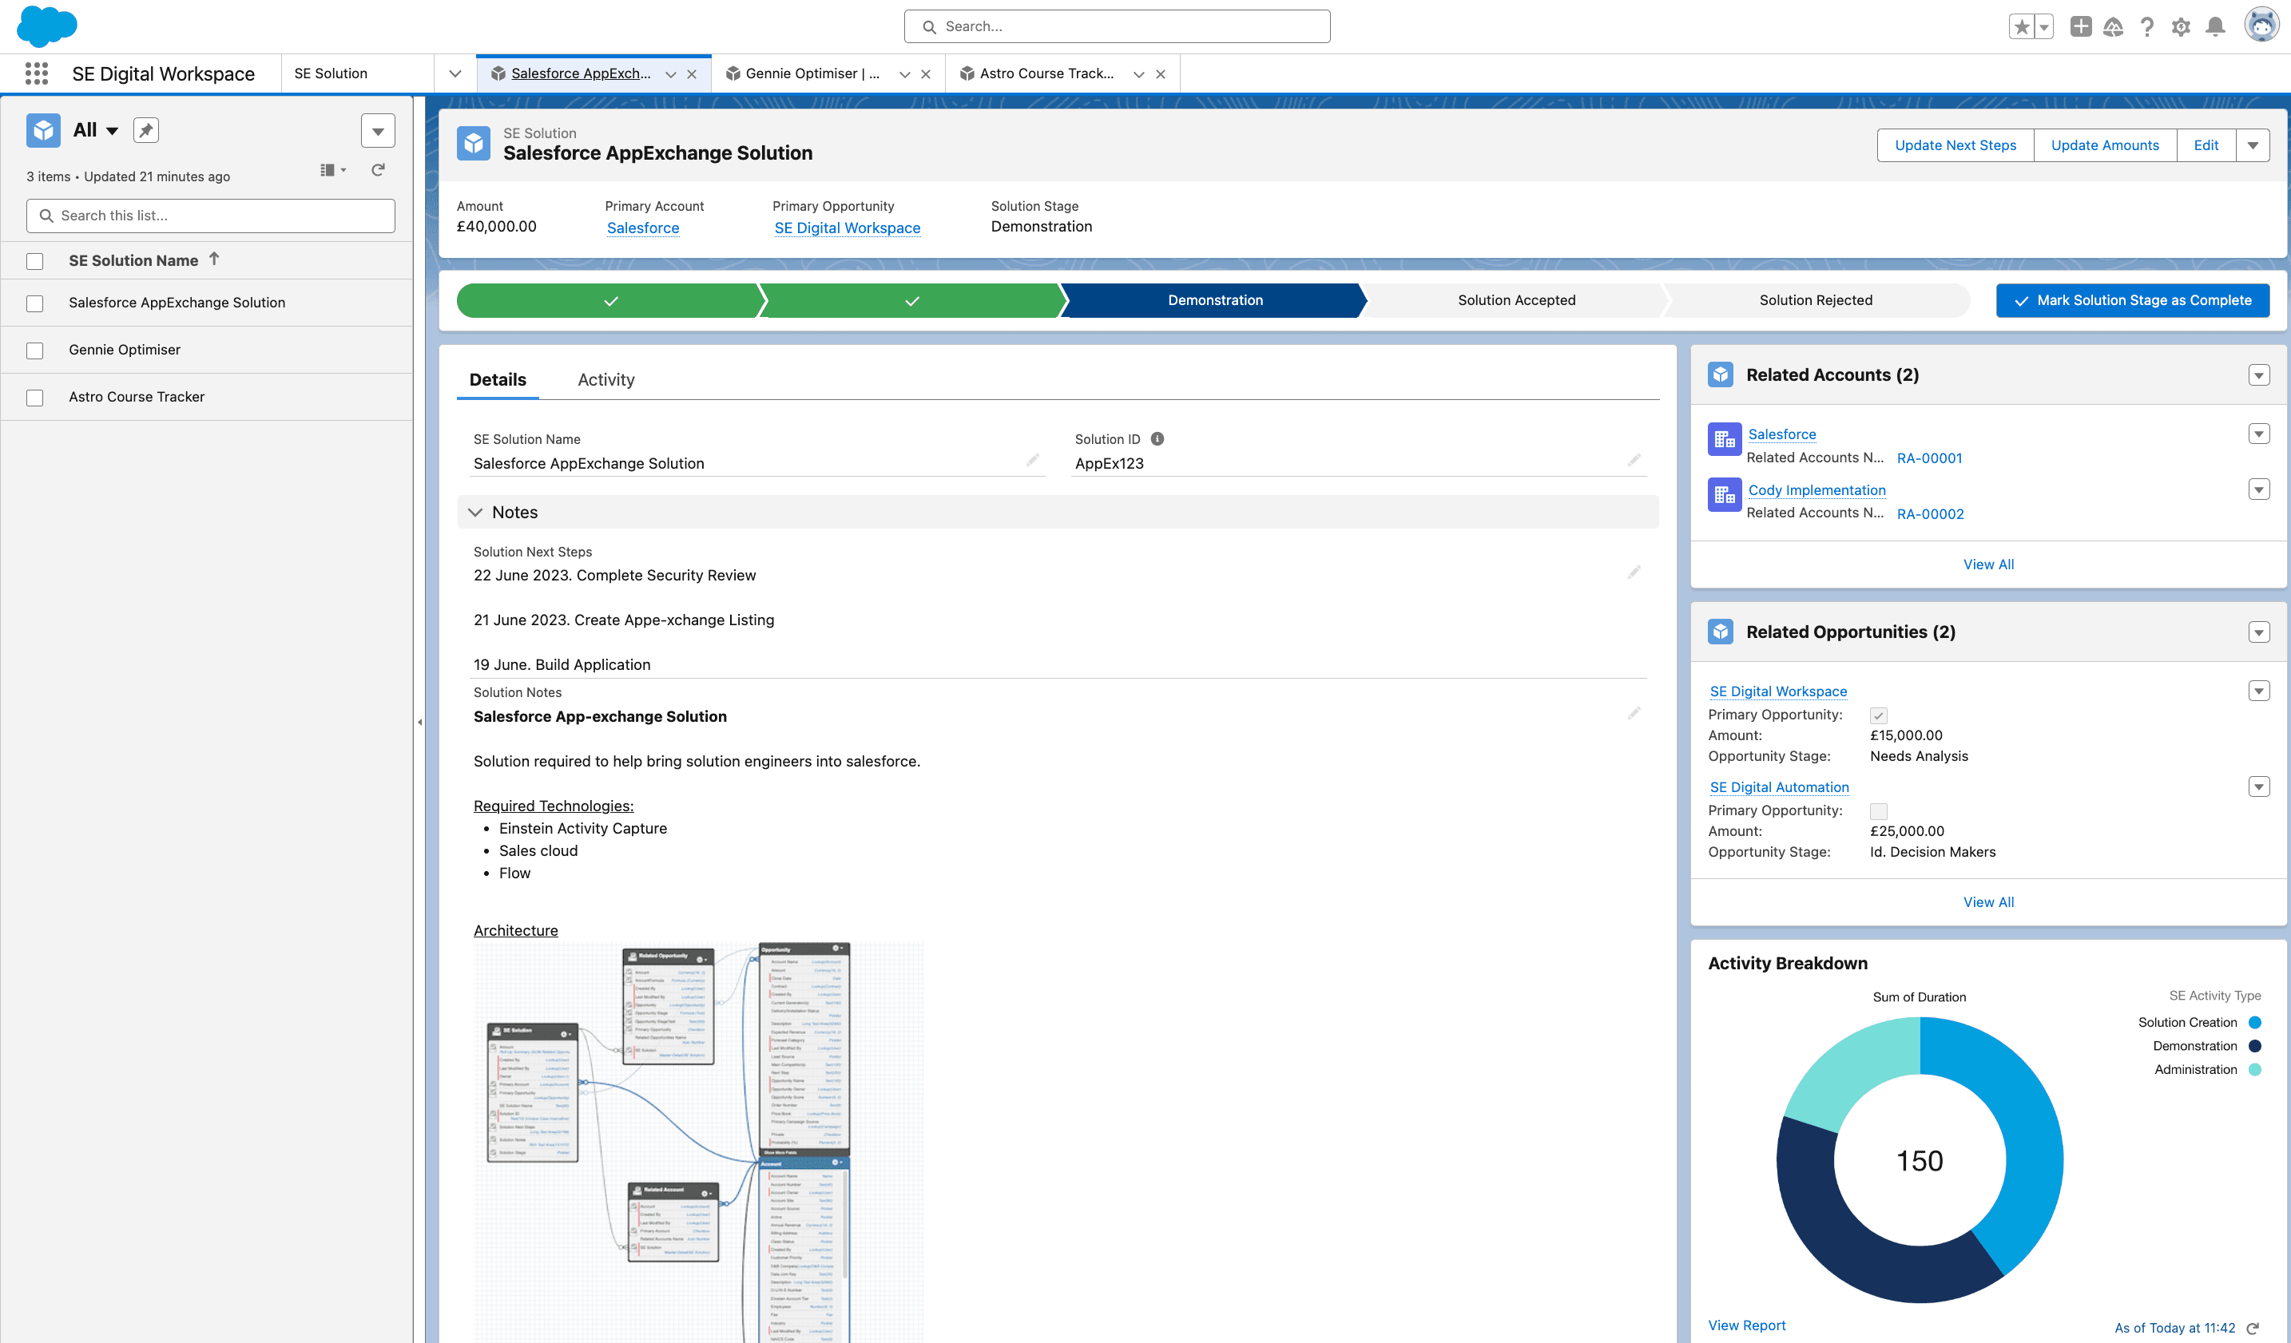
Task: Select the Details tab
Action: point(498,380)
